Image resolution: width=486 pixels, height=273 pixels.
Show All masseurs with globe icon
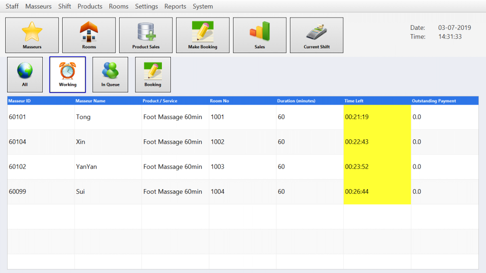25,74
